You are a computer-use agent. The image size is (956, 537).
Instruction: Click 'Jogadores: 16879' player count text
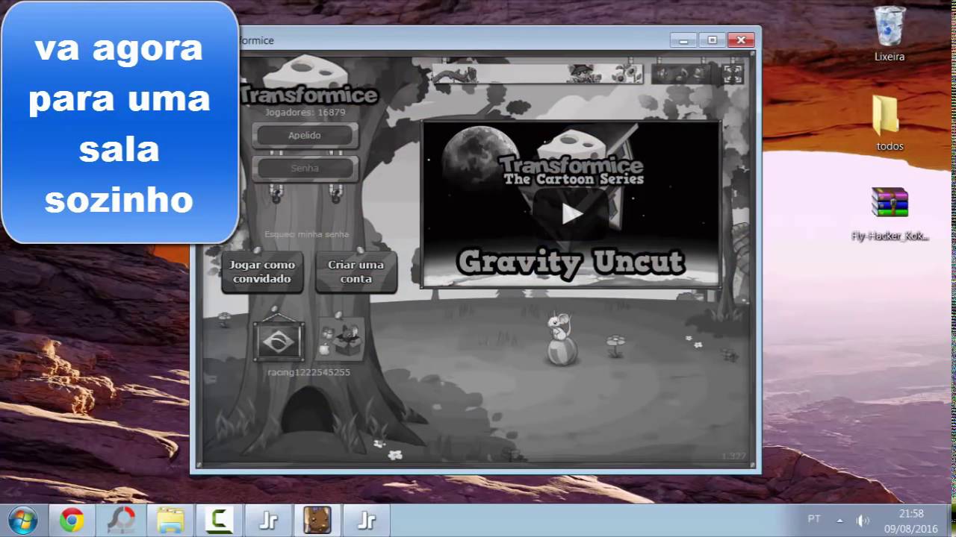(305, 112)
